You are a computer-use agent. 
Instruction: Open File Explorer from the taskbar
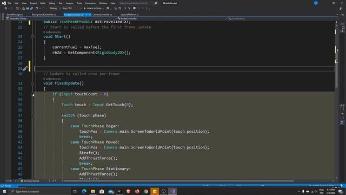click(93, 191)
